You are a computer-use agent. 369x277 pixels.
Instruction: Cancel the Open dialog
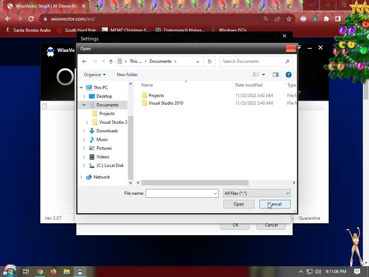pos(275,204)
